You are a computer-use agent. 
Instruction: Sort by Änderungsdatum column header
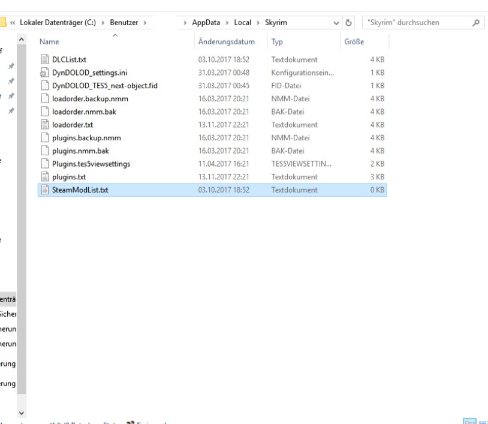(x=226, y=42)
